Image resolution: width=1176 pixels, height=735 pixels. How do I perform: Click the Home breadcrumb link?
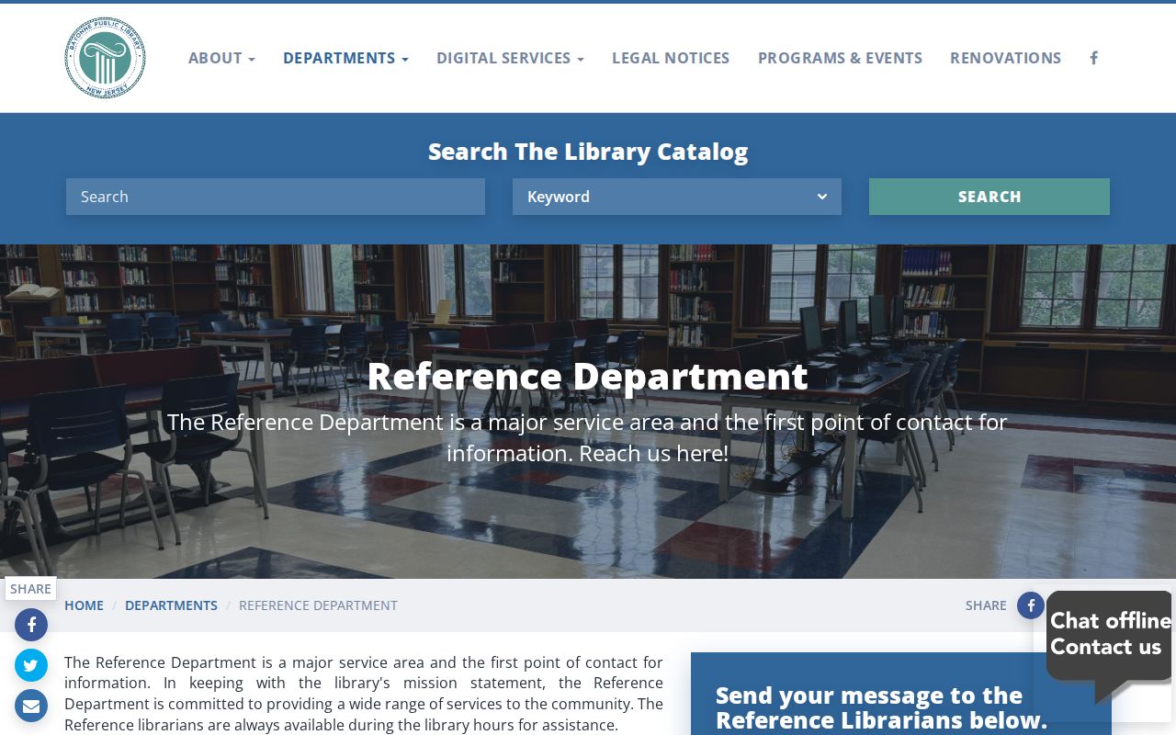[84, 605]
